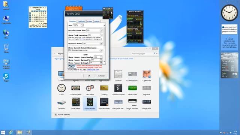Screen dimensions: 240x135
Task: Open File Explorer from the taskbar
Action: tap(19, 132)
